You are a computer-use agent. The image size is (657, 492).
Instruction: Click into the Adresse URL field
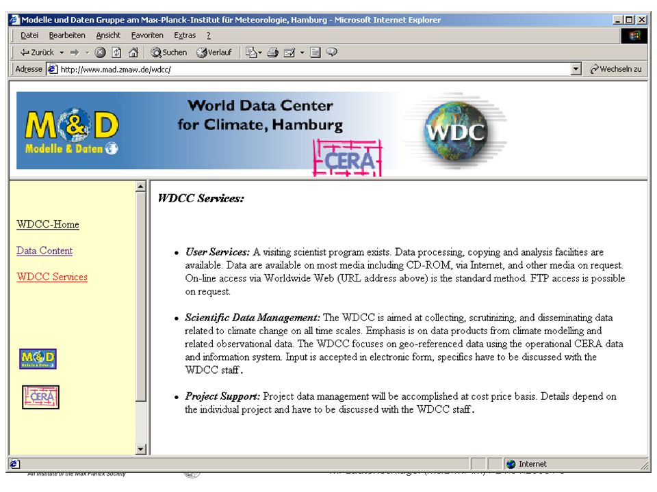point(314,69)
